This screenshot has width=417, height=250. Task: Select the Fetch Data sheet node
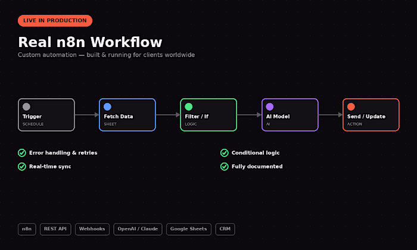tap(127, 115)
